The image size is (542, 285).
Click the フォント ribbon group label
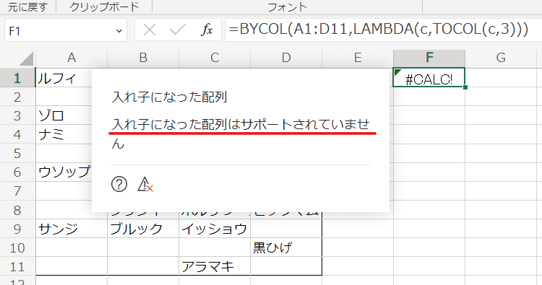(288, 6)
